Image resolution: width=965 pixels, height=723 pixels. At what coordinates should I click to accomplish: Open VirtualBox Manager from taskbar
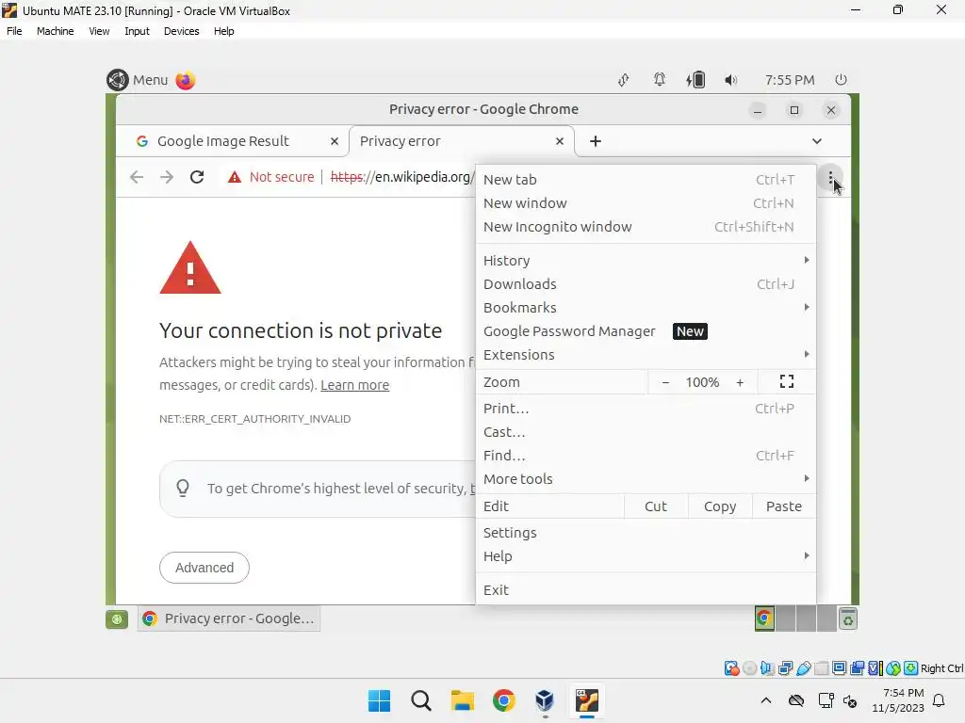[x=545, y=700]
